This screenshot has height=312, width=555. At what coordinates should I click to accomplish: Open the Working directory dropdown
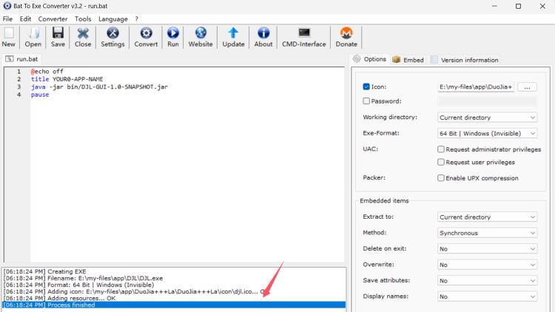[487, 118]
